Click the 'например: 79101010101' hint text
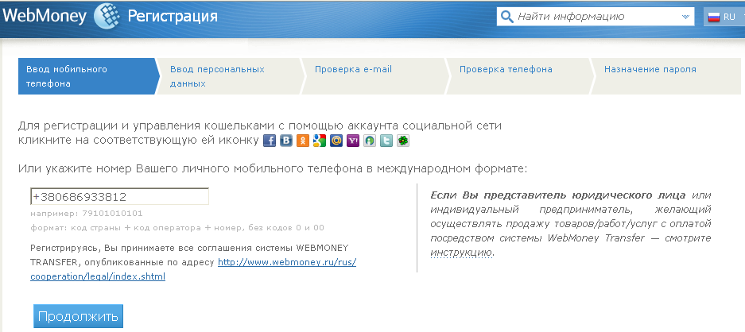Image resolution: width=745 pixels, height=332 pixels. click(x=87, y=214)
